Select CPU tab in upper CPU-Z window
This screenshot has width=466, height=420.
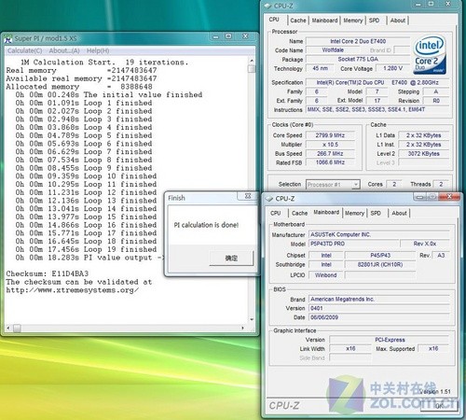point(274,20)
